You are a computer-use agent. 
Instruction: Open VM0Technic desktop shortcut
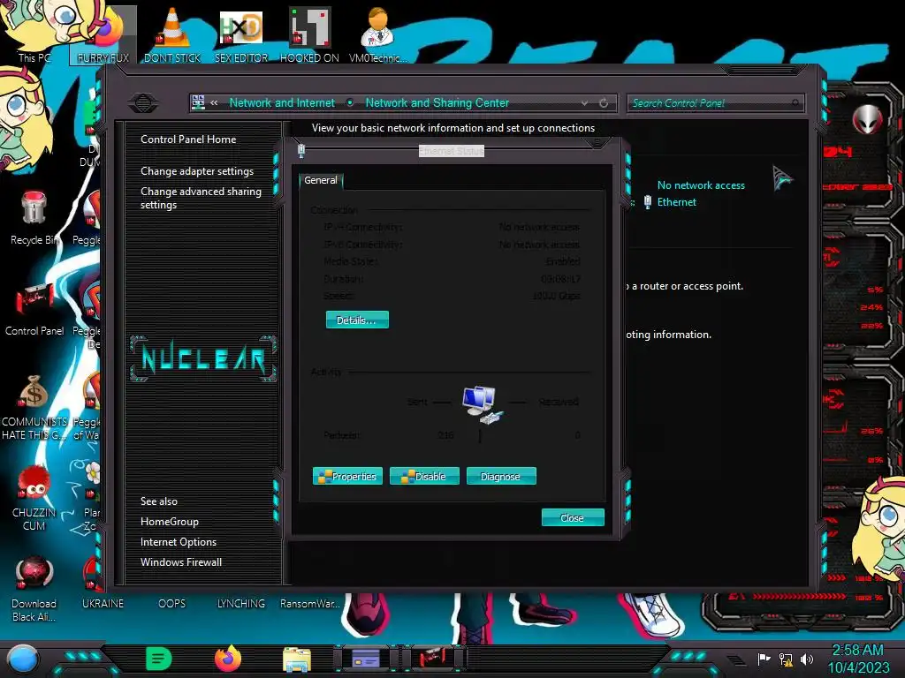click(x=377, y=34)
